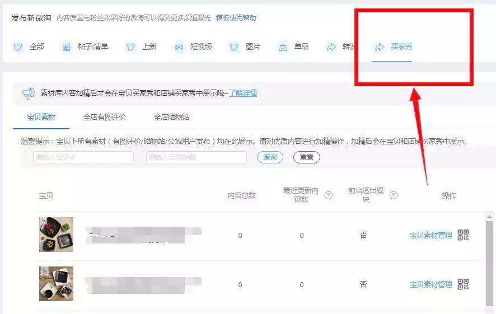Click the 查询 search button
This screenshot has height=314, width=496.
(x=270, y=157)
